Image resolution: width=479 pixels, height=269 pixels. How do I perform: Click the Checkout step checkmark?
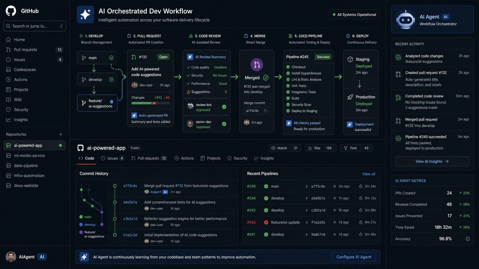point(288,67)
